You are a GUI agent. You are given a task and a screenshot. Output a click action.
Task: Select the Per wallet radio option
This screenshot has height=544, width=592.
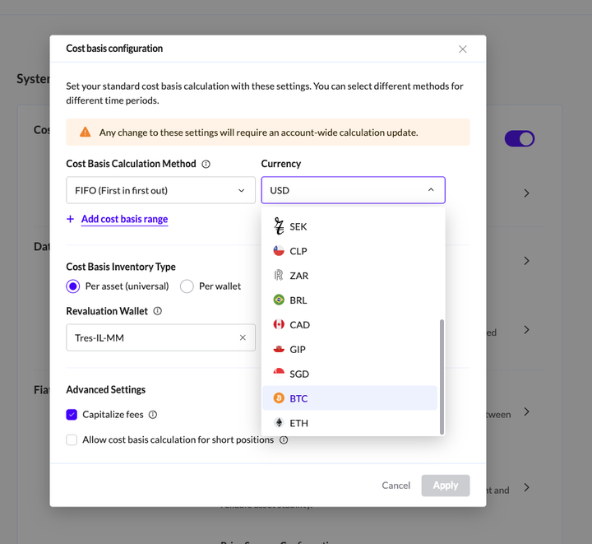click(187, 286)
